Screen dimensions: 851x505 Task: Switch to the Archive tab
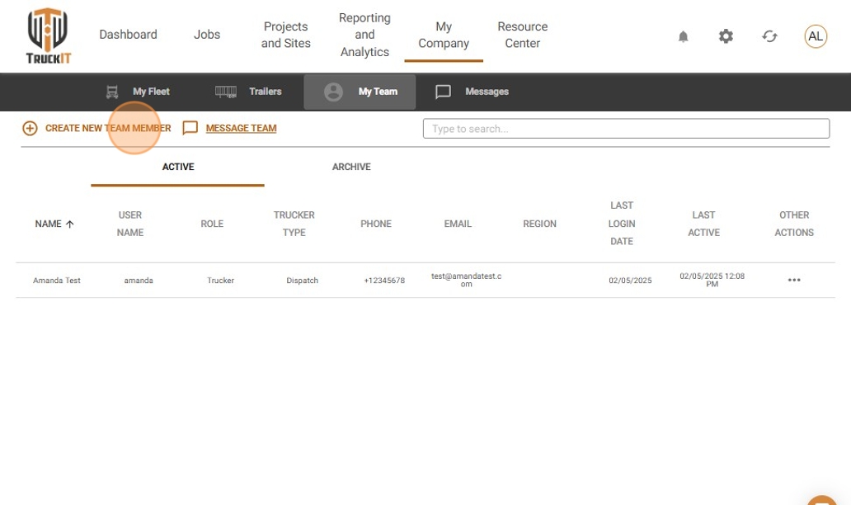(x=351, y=168)
